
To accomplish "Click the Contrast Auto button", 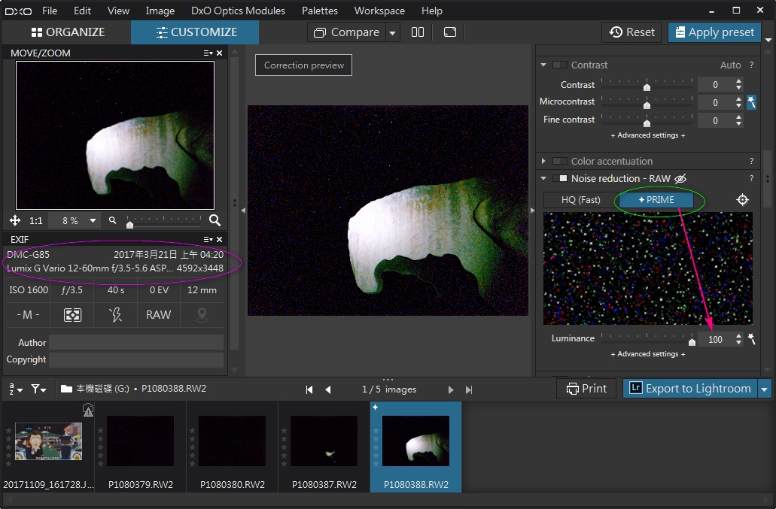I will [x=731, y=65].
